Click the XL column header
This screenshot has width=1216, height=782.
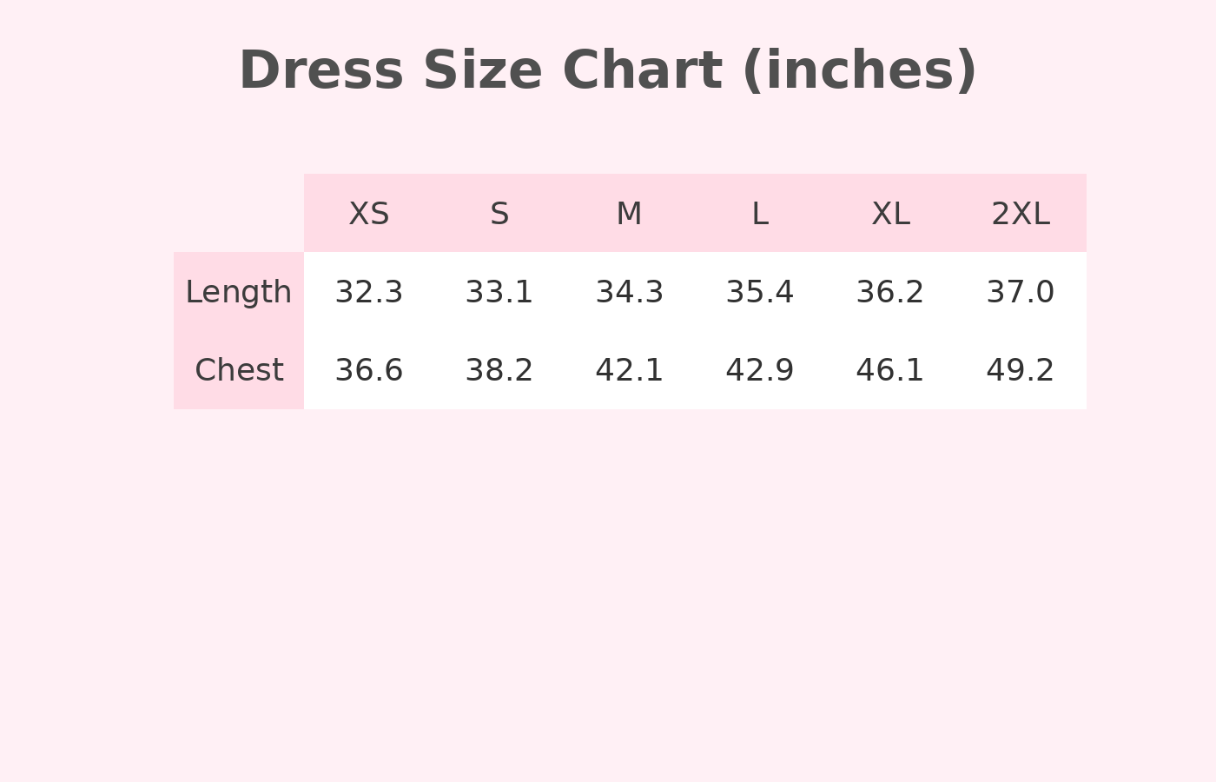click(890, 214)
